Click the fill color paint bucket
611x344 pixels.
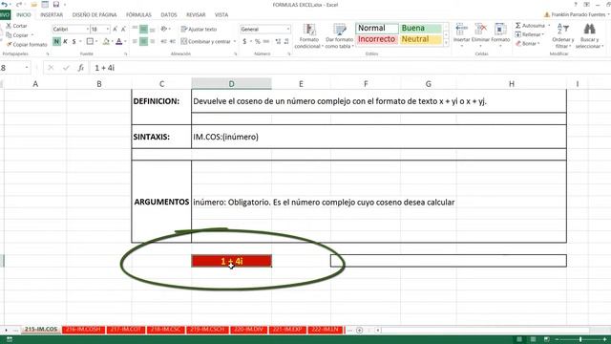tap(106, 41)
